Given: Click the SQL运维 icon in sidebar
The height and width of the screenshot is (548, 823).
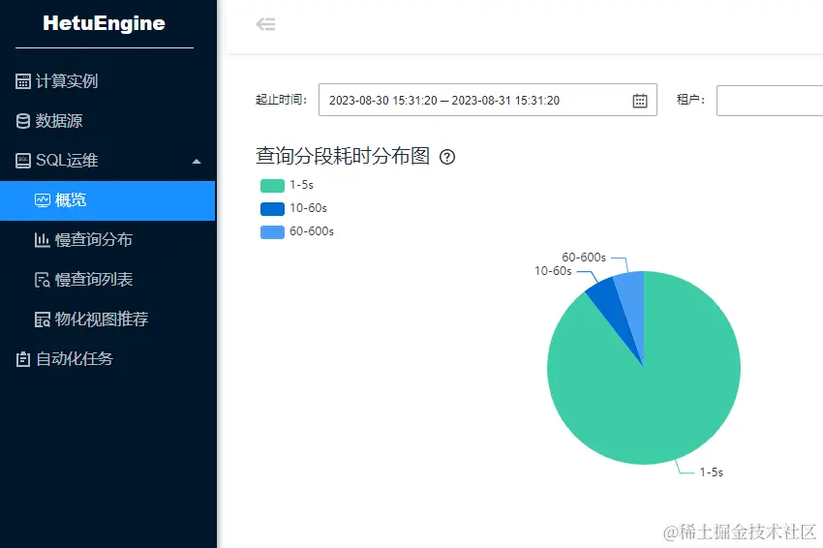Looking at the screenshot, I should (23, 161).
